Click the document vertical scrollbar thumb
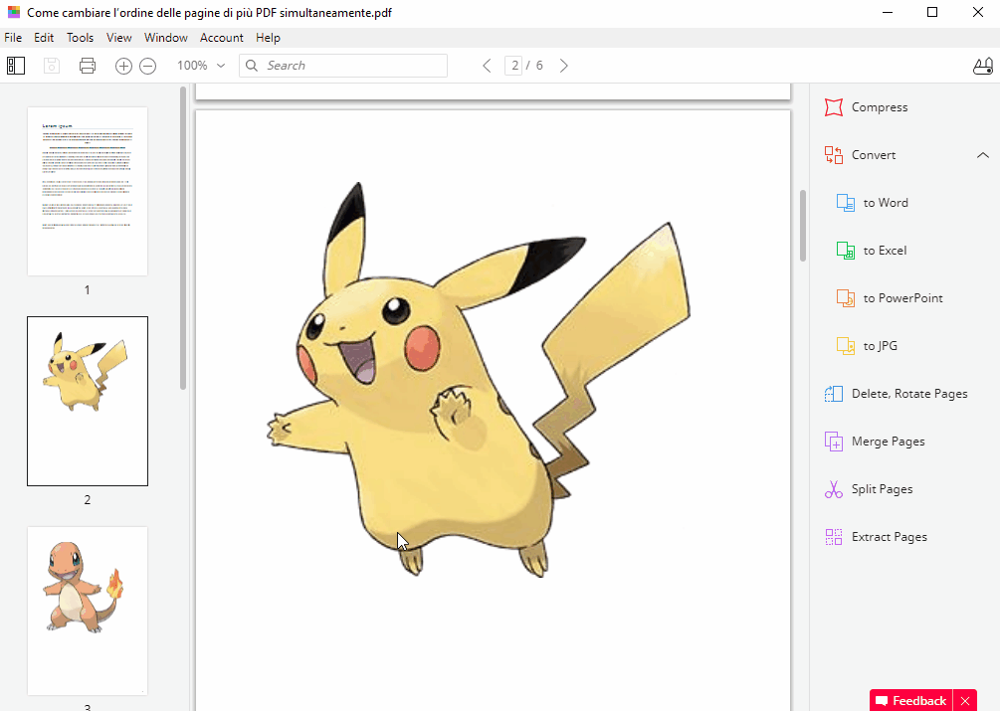This screenshot has height=711, width=1000. tap(803, 226)
